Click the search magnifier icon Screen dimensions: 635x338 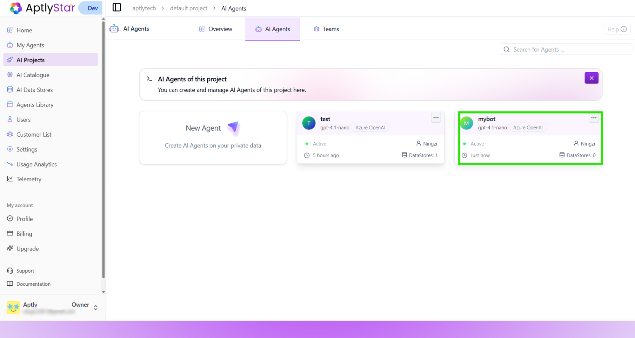click(506, 49)
